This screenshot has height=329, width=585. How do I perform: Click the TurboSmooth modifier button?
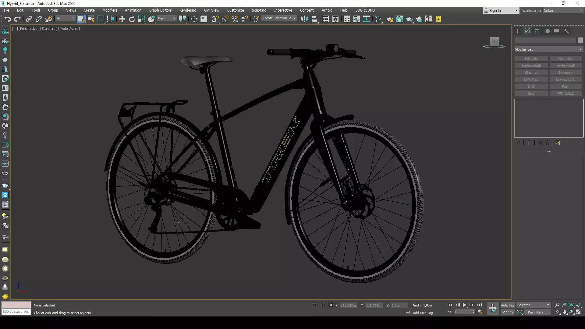point(531,66)
